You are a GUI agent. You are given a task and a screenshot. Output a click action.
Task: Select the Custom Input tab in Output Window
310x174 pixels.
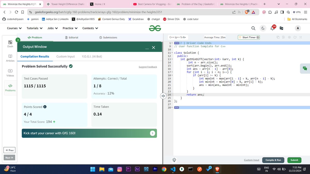(x=66, y=56)
